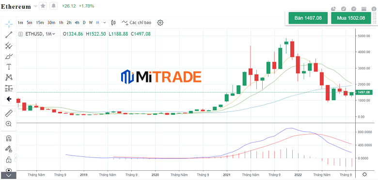Screen dimensions: 378x180
Task: Toggle lock all drawings padlock
Action: point(9,160)
